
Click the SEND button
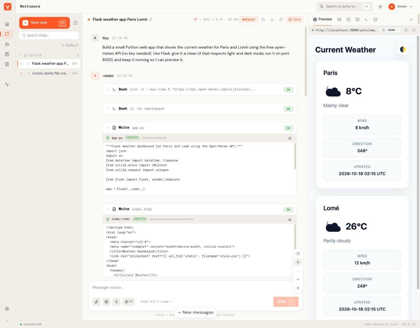click(286, 302)
